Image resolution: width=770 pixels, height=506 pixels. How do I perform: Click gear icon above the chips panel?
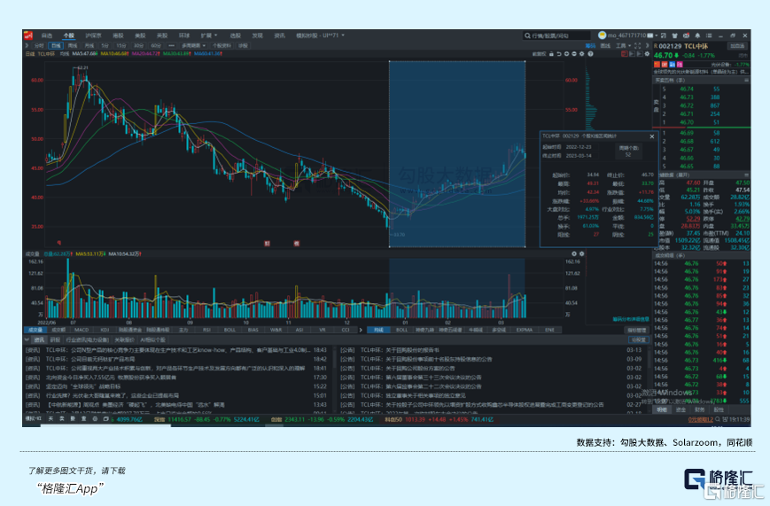[647, 54]
